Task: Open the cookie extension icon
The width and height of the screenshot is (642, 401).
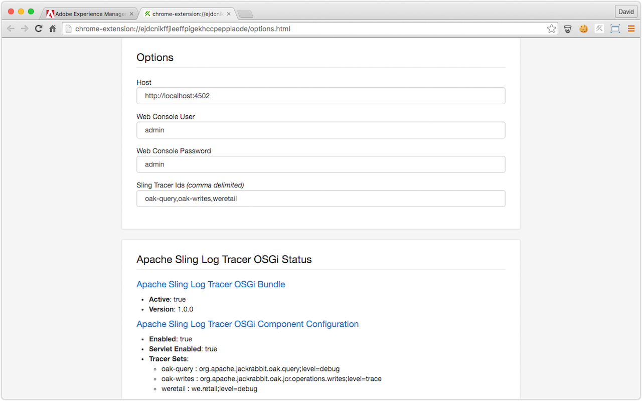Action: (583, 29)
